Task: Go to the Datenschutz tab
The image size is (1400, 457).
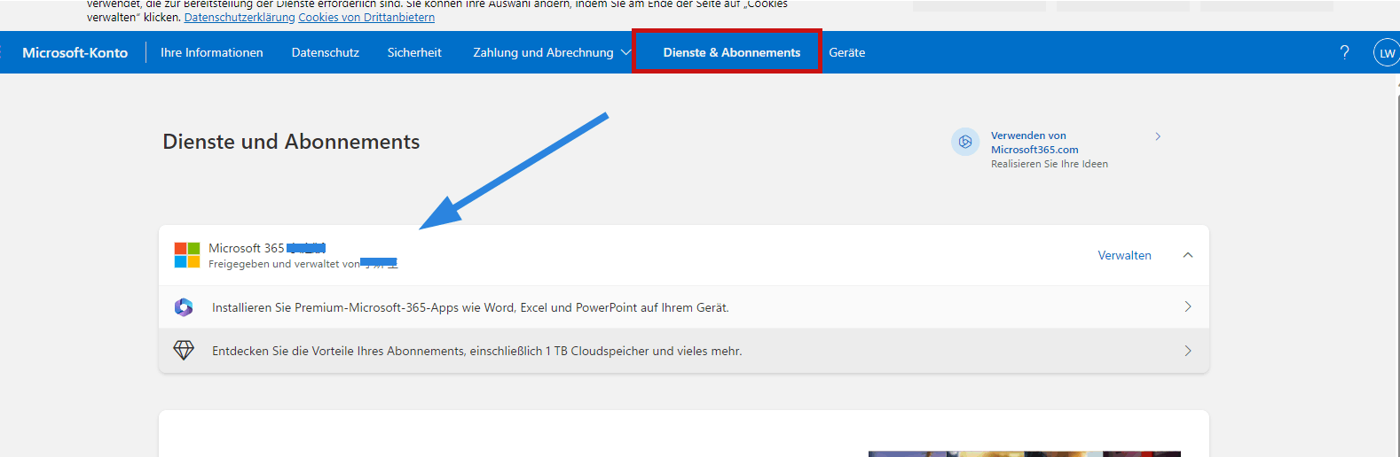Action: pyautogui.click(x=325, y=52)
